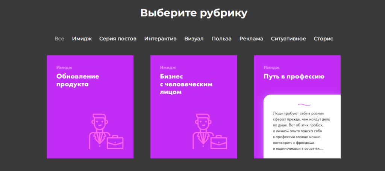This screenshot has height=171, width=385.
Task: Open the "Обновление продукта" card title
Action: pyautogui.click(x=77, y=80)
